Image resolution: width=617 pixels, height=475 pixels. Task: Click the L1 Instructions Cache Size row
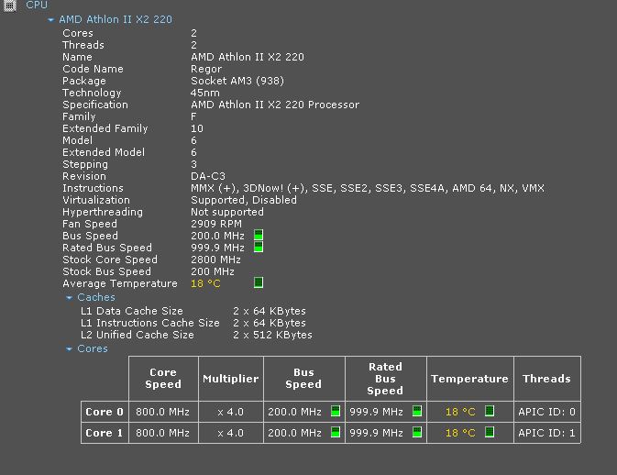(193, 323)
